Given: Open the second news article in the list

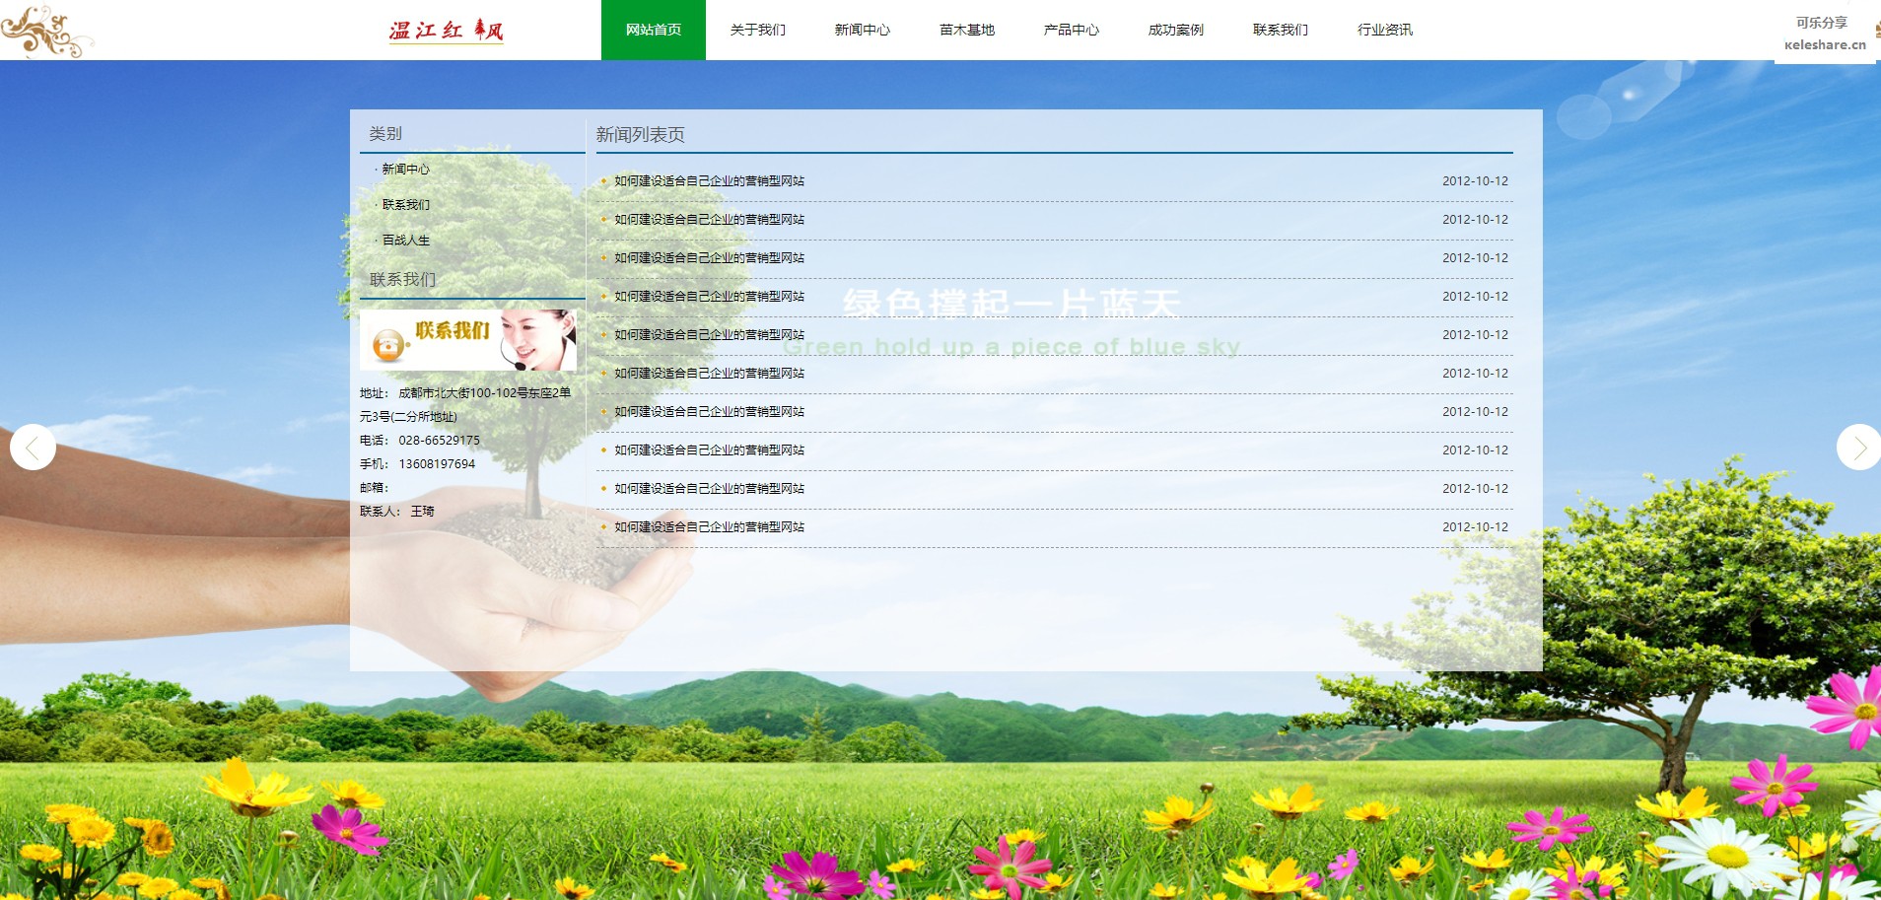Looking at the screenshot, I should 709,220.
